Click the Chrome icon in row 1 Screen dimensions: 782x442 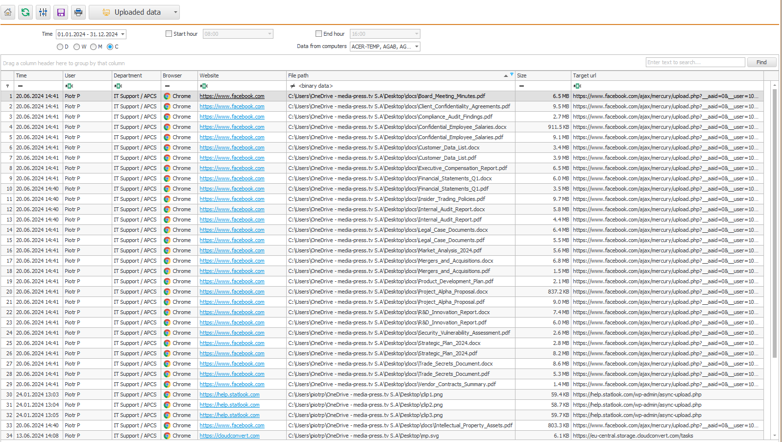coord(167,96)
